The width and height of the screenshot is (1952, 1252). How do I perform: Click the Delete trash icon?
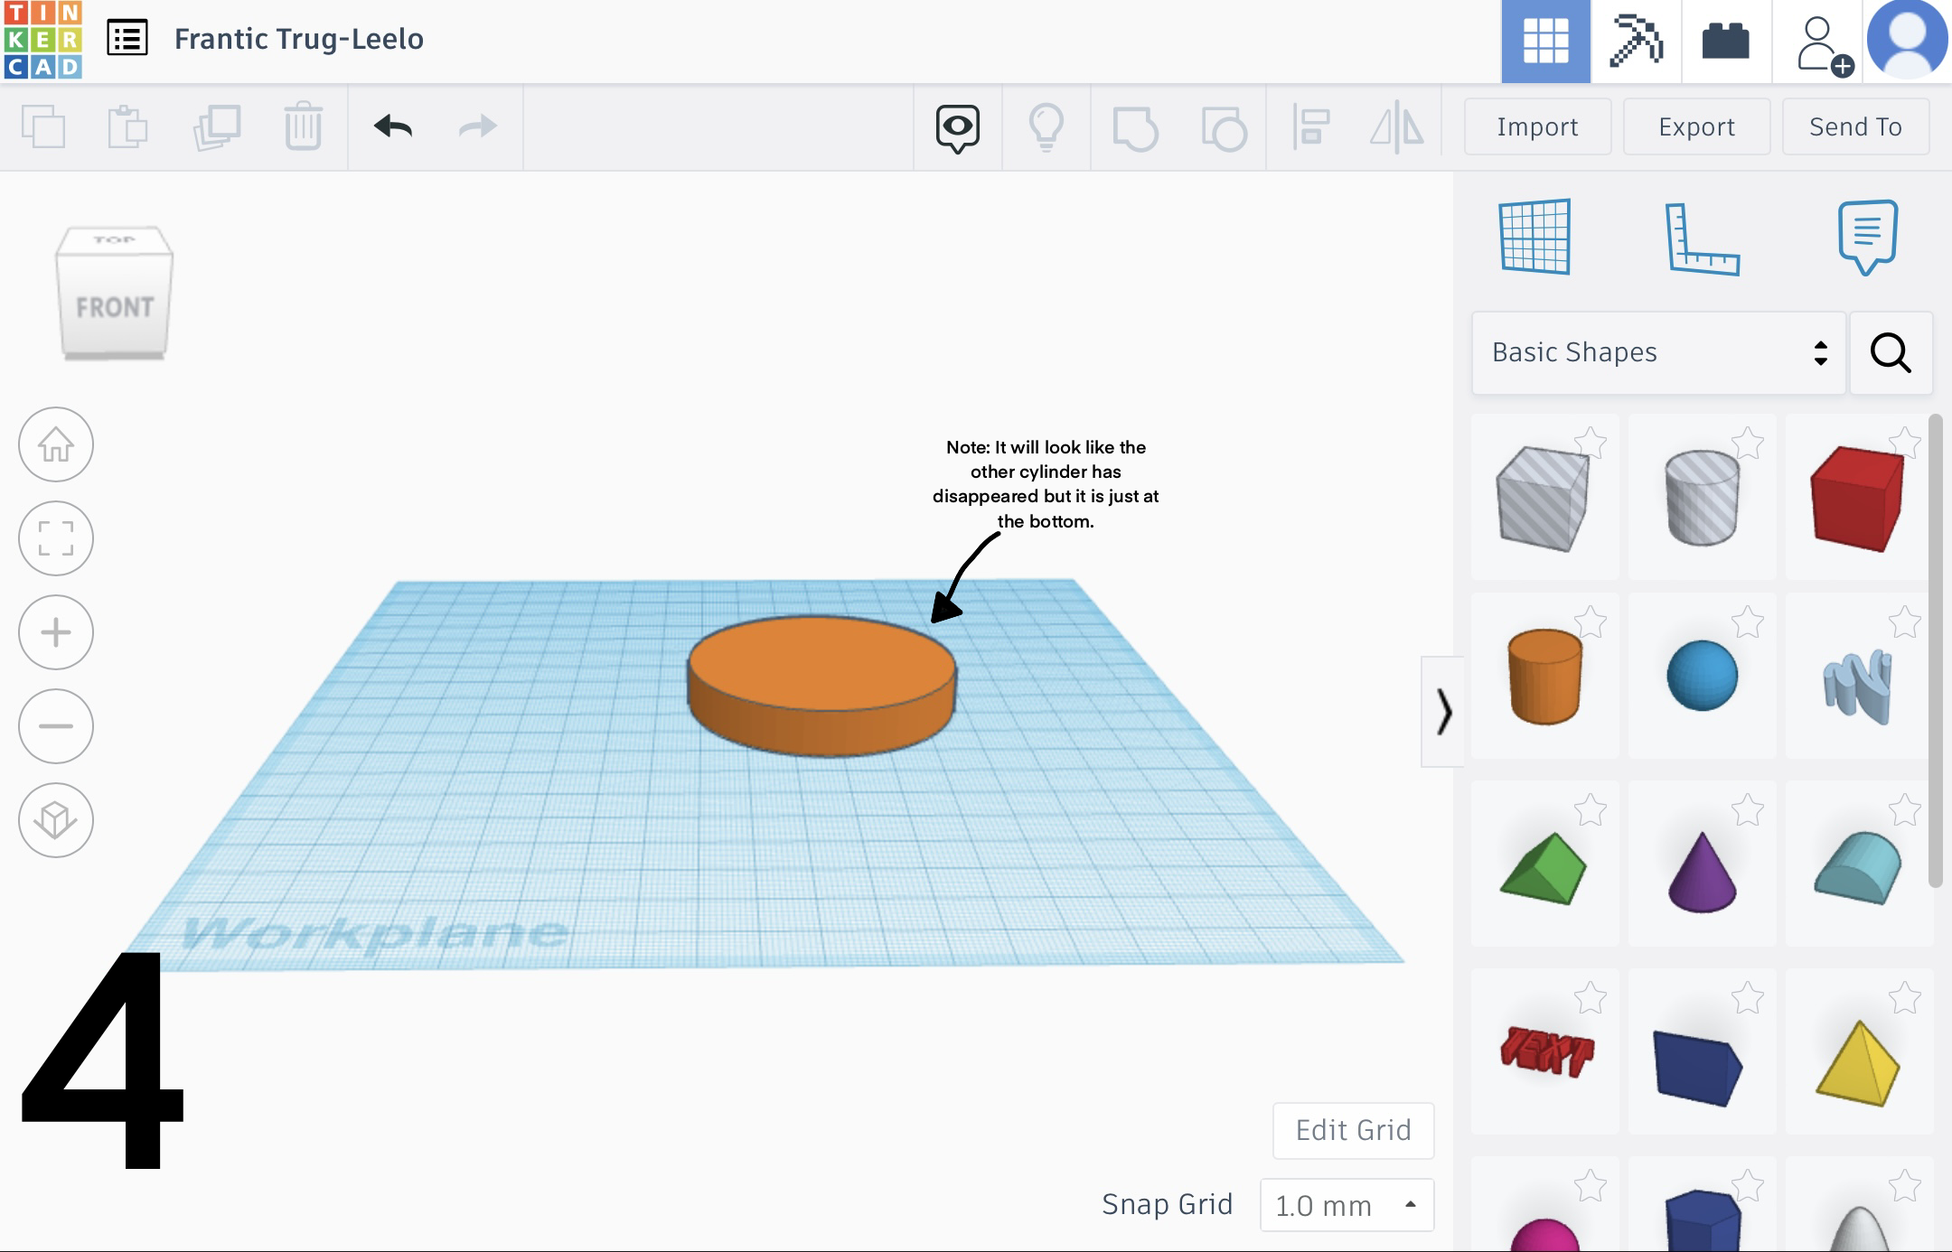point(303,126)
